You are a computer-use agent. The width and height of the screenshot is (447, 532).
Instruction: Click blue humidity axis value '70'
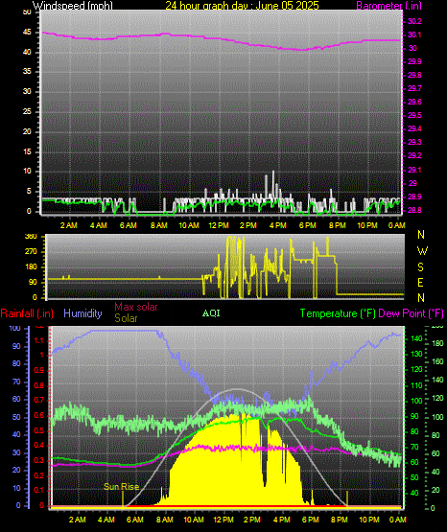[x=16, y=382]
